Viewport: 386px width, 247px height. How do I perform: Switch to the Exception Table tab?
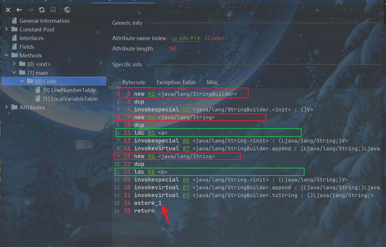[176, 83]
